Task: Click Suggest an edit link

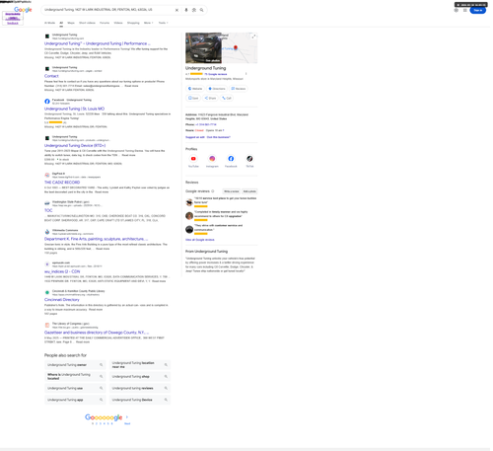Action: (195, 137)
